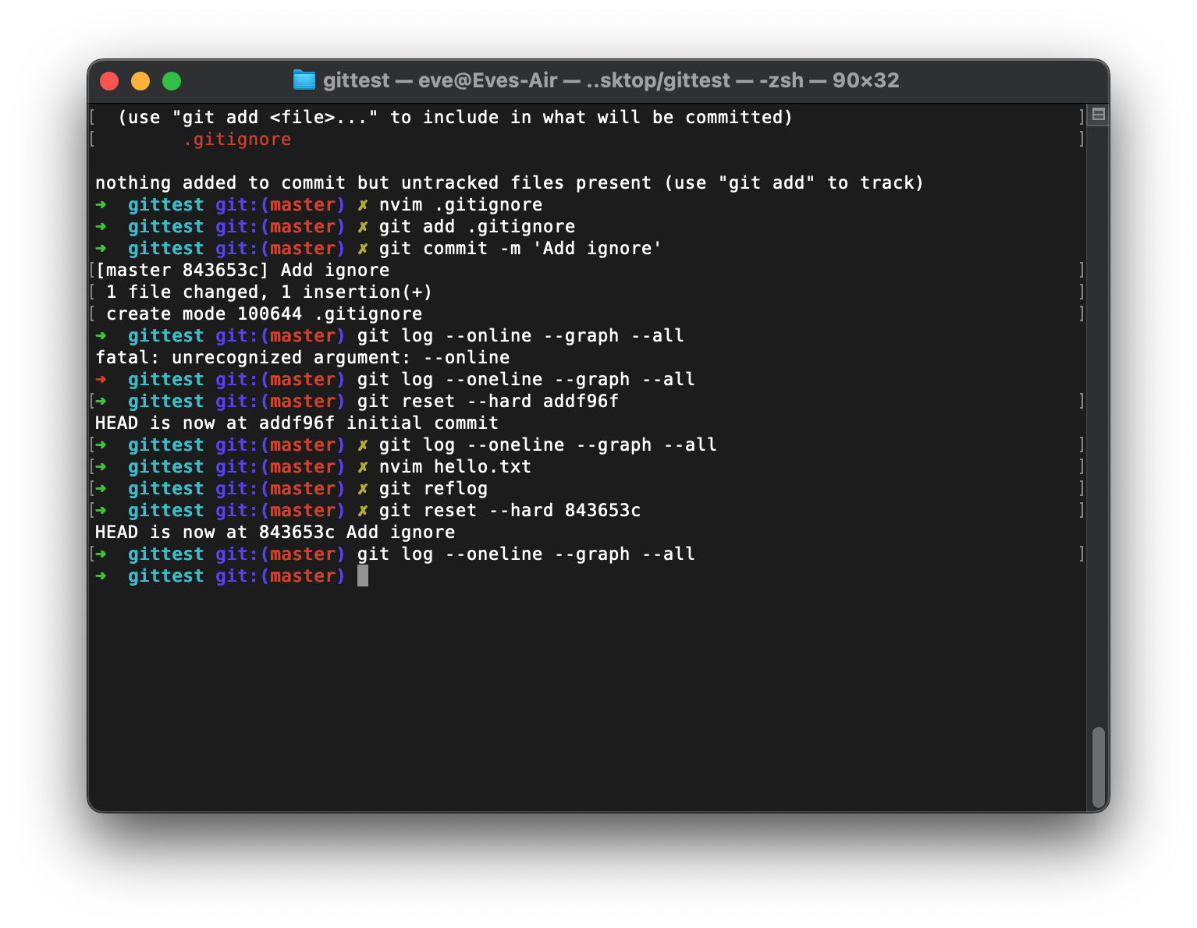
Task: Click the 'nvim hello.txt' command
Action: 456,467
